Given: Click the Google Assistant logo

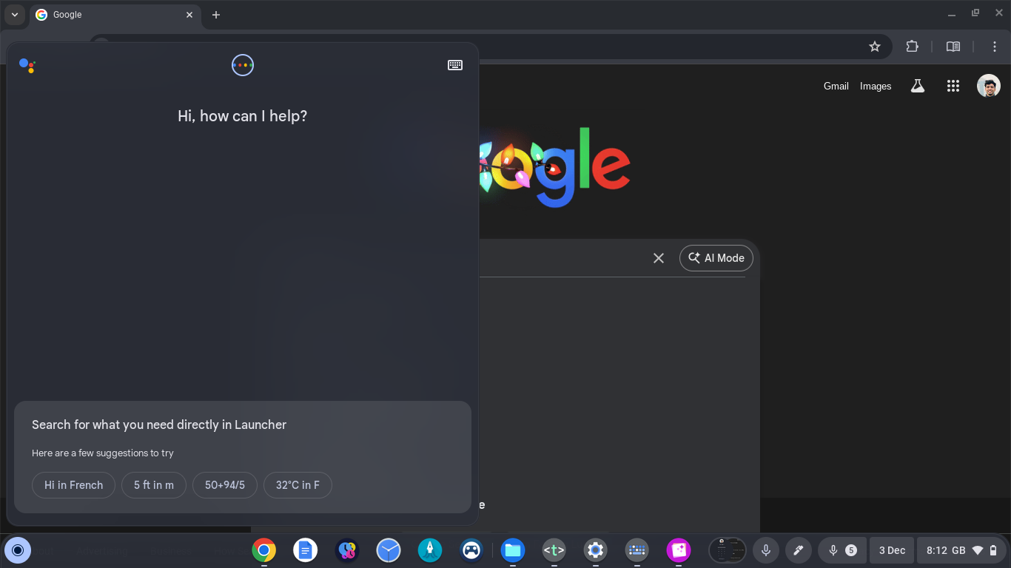Looking at the screenshot, I should point(27,66).
